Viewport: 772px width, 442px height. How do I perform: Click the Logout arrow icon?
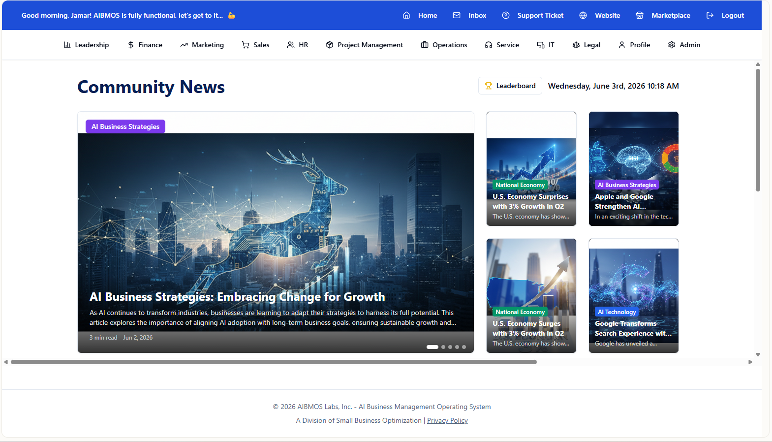(710, 15)
